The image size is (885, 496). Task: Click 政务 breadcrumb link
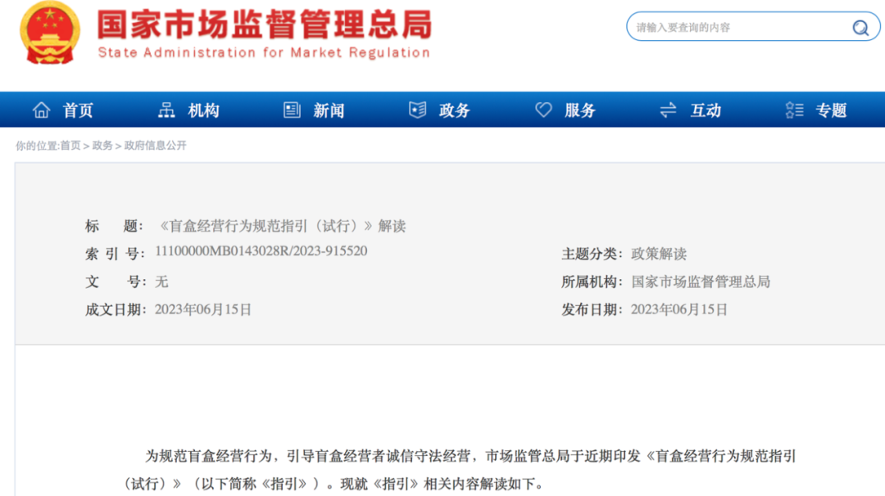tap(102, 146)
